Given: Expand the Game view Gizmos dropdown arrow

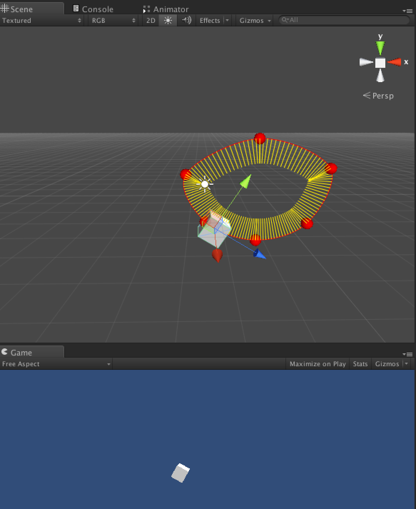Looking at the screenshot, I should (406, 364).
